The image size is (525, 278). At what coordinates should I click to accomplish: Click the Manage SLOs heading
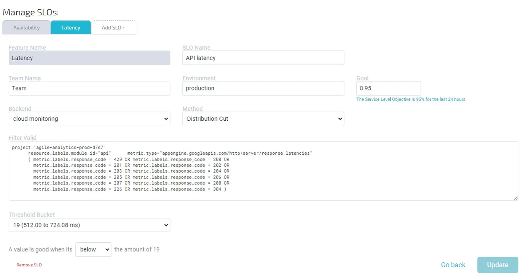click(x=31, y=12)
